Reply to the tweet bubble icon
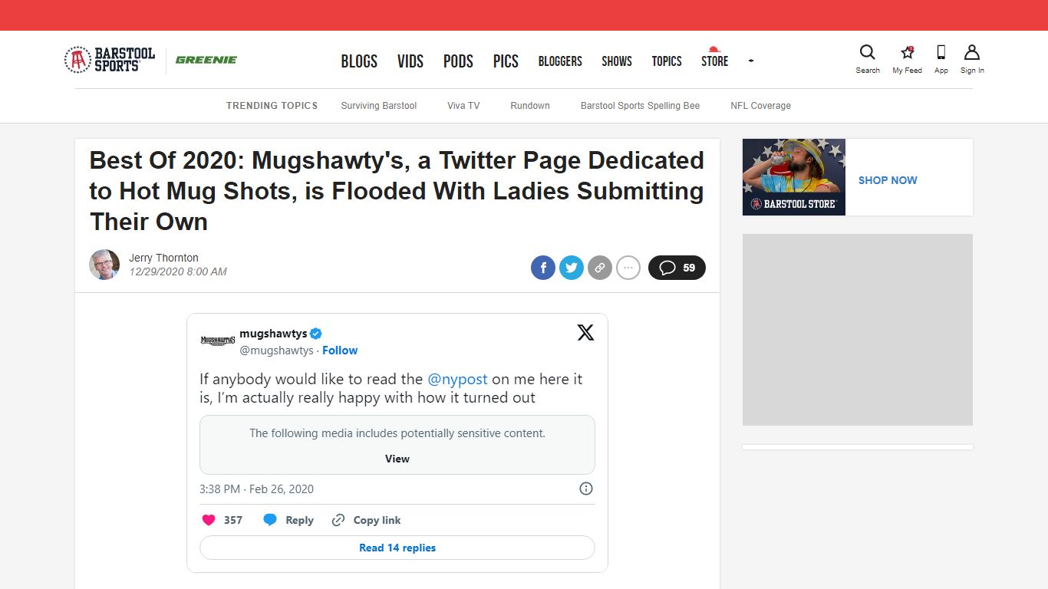This screenshot has width=1048, height=589. pyautogui.click(x=270, y=520)
